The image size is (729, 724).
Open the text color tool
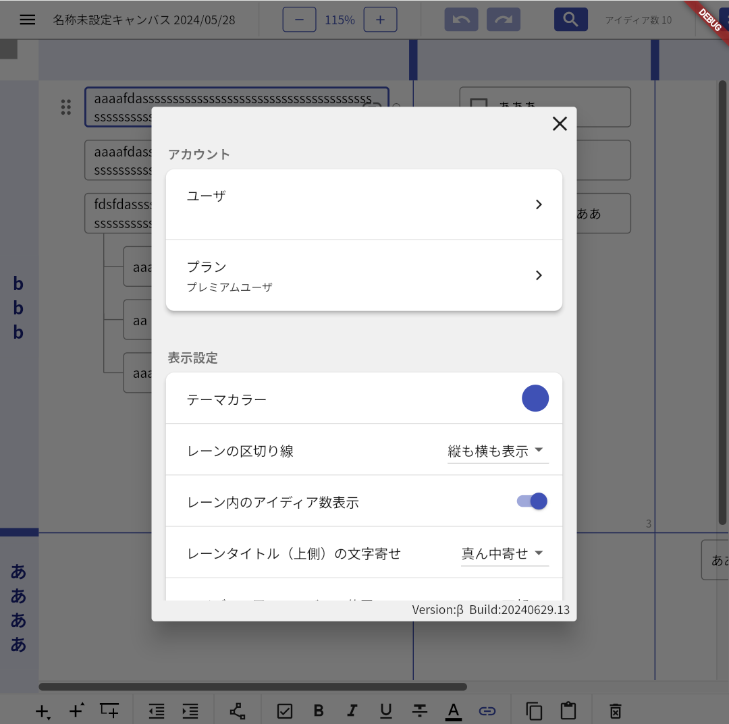click(x=454, y=711)
